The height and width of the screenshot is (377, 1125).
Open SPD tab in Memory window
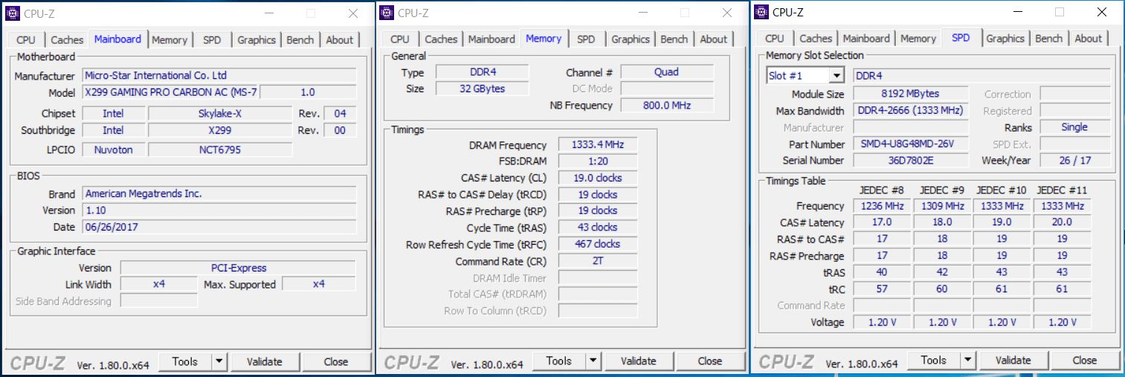[x=586, y=39]
